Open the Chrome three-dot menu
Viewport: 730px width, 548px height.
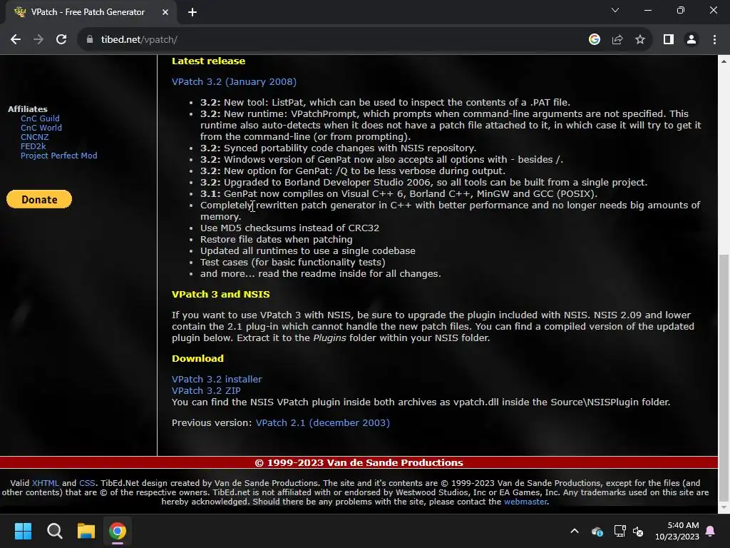(714, 40)
